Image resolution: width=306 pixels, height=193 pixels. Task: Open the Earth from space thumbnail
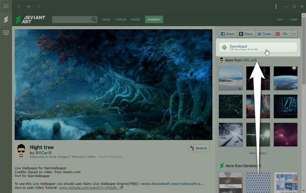click(286, 78)
